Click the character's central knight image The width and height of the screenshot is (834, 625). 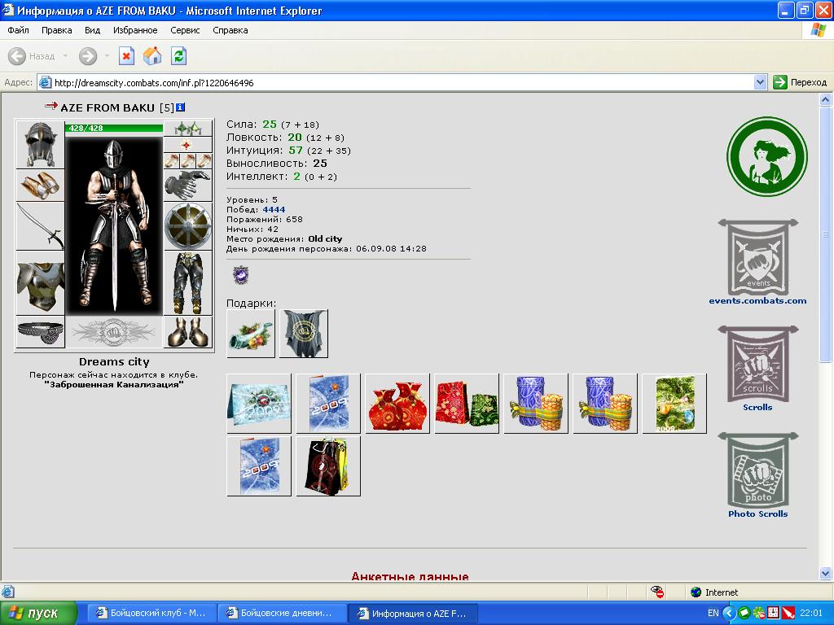tap(114, 226)
